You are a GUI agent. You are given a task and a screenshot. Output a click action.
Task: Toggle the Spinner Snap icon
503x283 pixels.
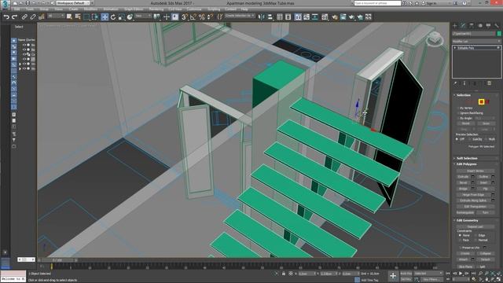coord(210,17)
